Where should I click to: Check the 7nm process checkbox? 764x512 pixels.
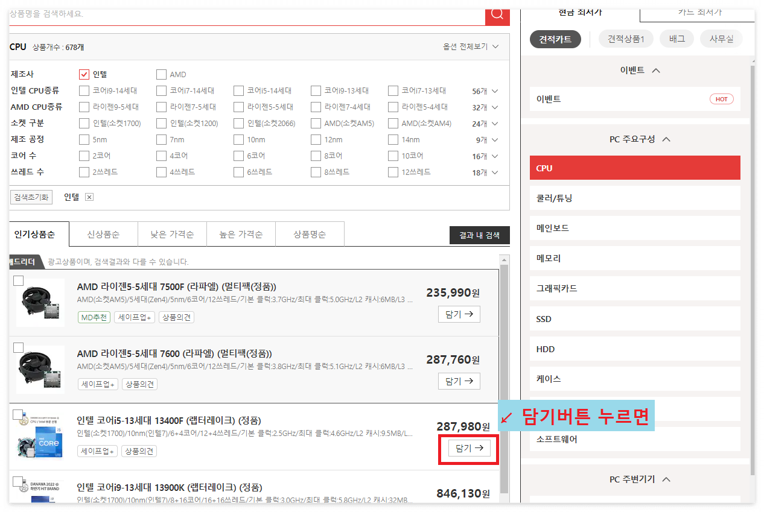point(161,140)
